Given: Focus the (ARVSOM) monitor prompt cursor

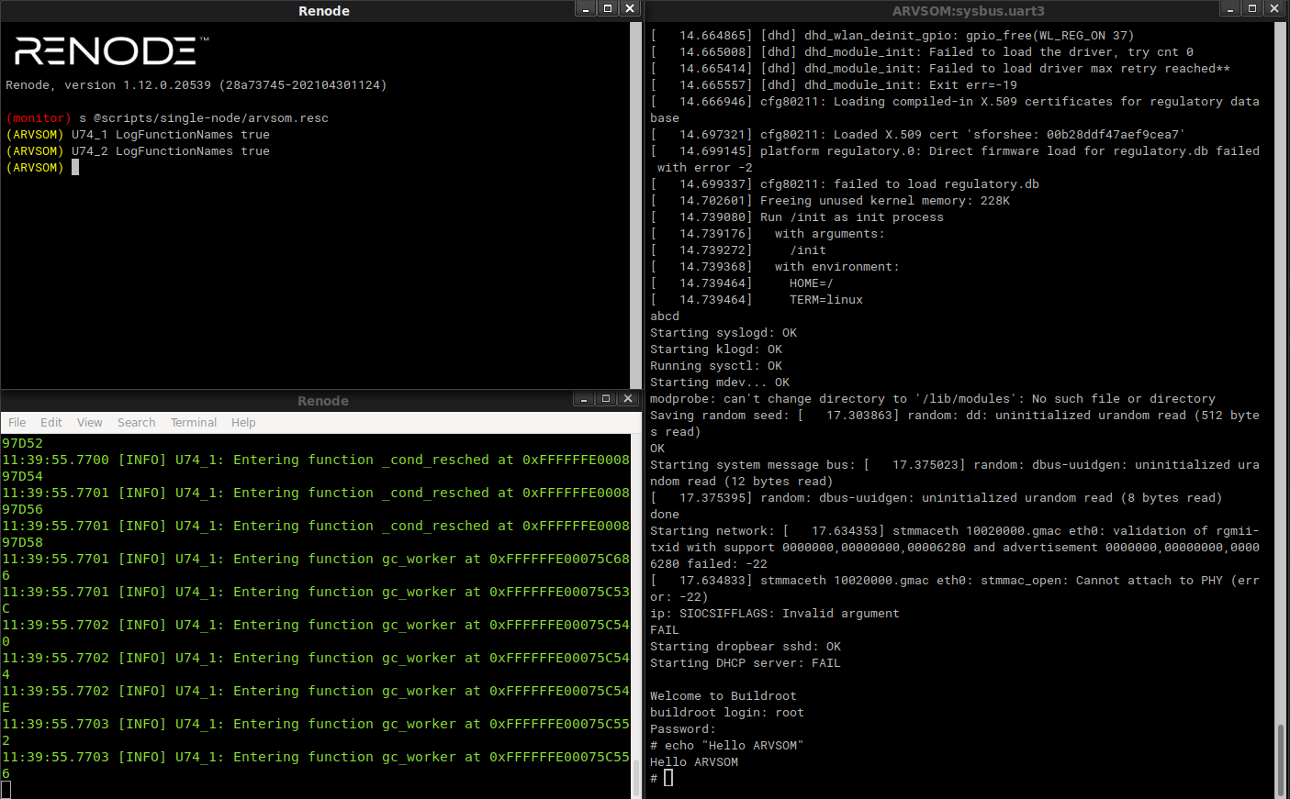Looking at the screenshot, I should [x=75, y=168].
